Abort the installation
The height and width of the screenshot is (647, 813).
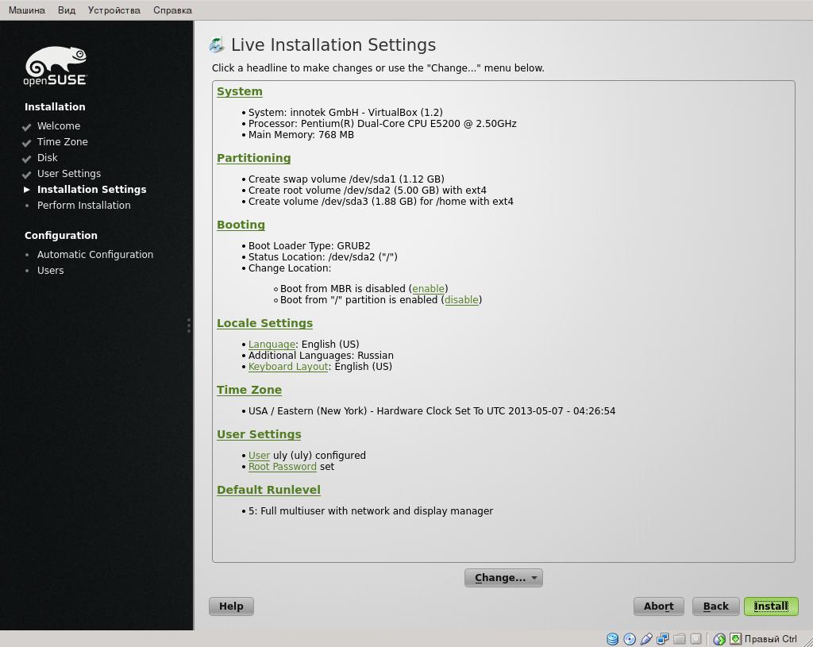pos(658,606)
